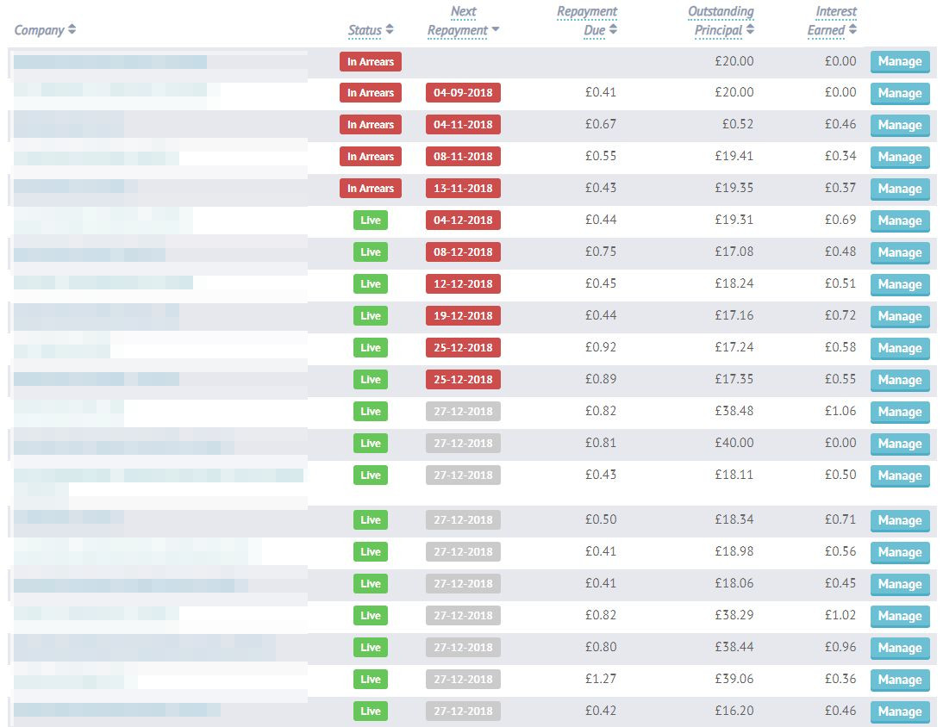Screen dimensions: 943x727
Task: Select the £0.75 repayment due value
Action: [x=601, y=252]
